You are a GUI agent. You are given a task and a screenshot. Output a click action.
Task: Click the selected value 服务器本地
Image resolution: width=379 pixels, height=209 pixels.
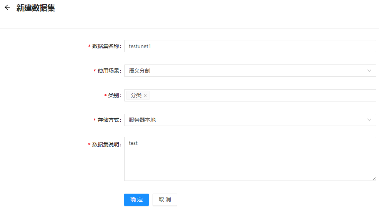[x=142, y=120]
